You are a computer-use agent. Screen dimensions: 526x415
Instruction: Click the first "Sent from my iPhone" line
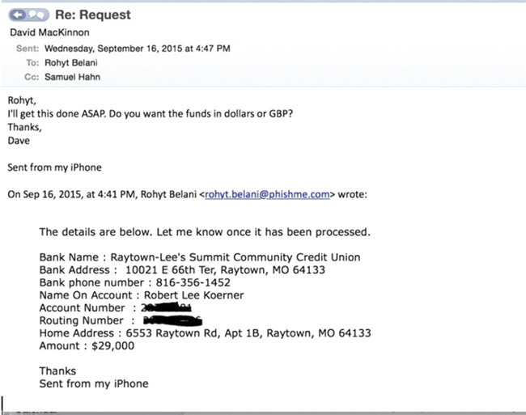click(x=54, y=167)
